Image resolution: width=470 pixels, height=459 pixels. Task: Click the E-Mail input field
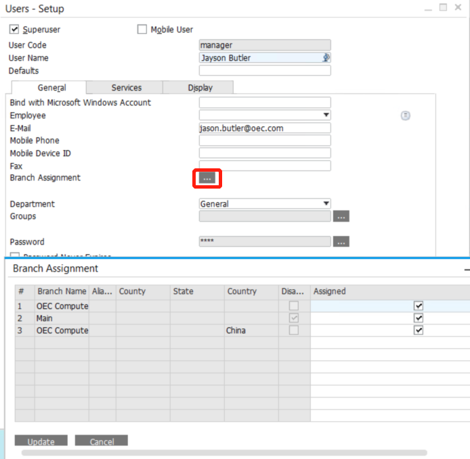[x=265, y=128]
